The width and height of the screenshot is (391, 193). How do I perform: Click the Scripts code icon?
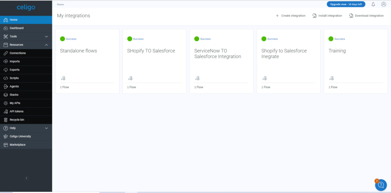tap(6, 78)
